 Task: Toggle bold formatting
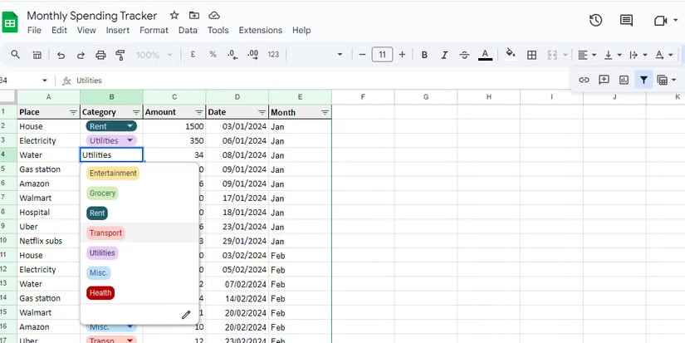424,55
